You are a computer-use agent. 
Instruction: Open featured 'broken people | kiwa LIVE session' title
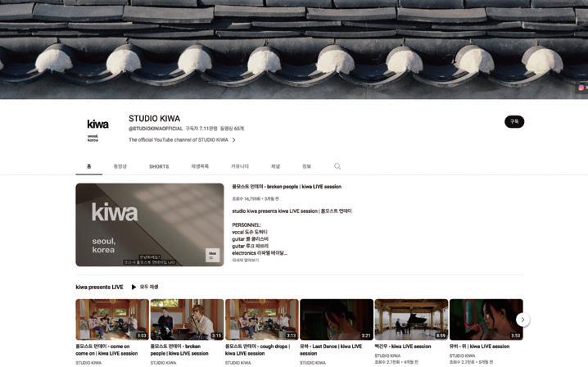click(x=287, y=187)
